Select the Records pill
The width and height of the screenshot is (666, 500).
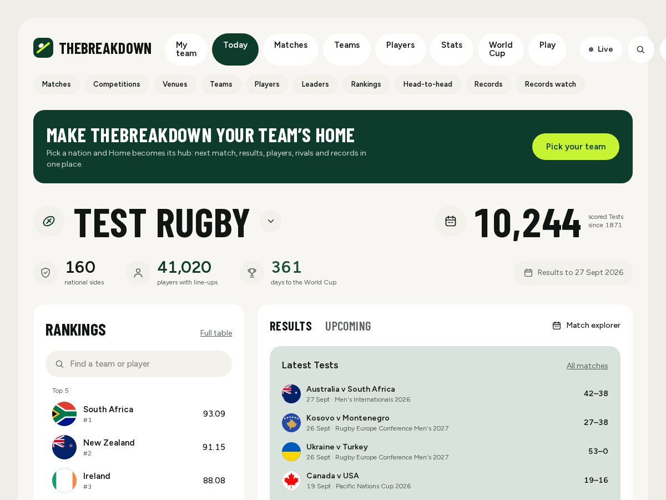tap(488, 84)
